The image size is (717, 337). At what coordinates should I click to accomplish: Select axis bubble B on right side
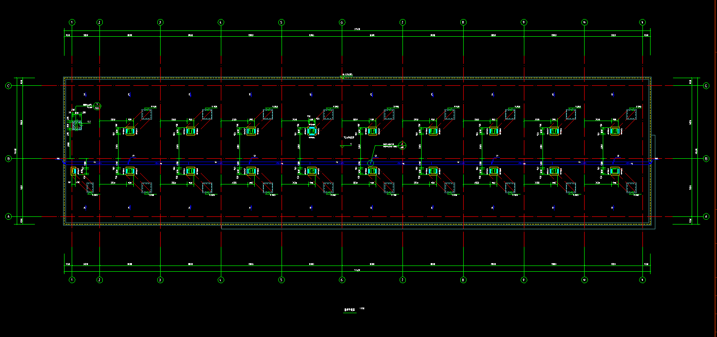[706, 159]
